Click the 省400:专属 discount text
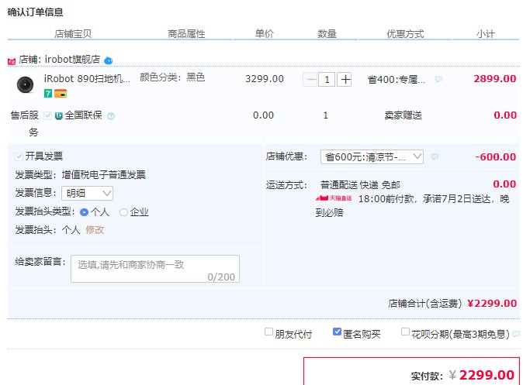The width and height of the screenshot is (523, 385). [x=397, y=80]
